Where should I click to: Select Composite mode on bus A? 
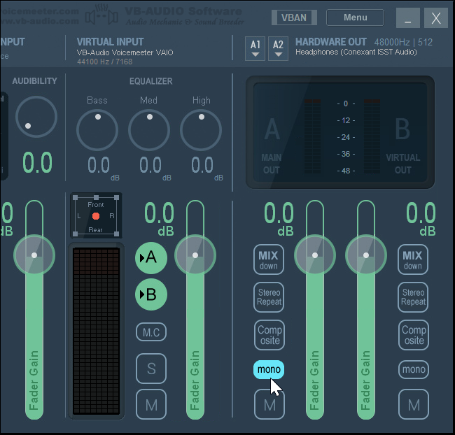[269, 335]
